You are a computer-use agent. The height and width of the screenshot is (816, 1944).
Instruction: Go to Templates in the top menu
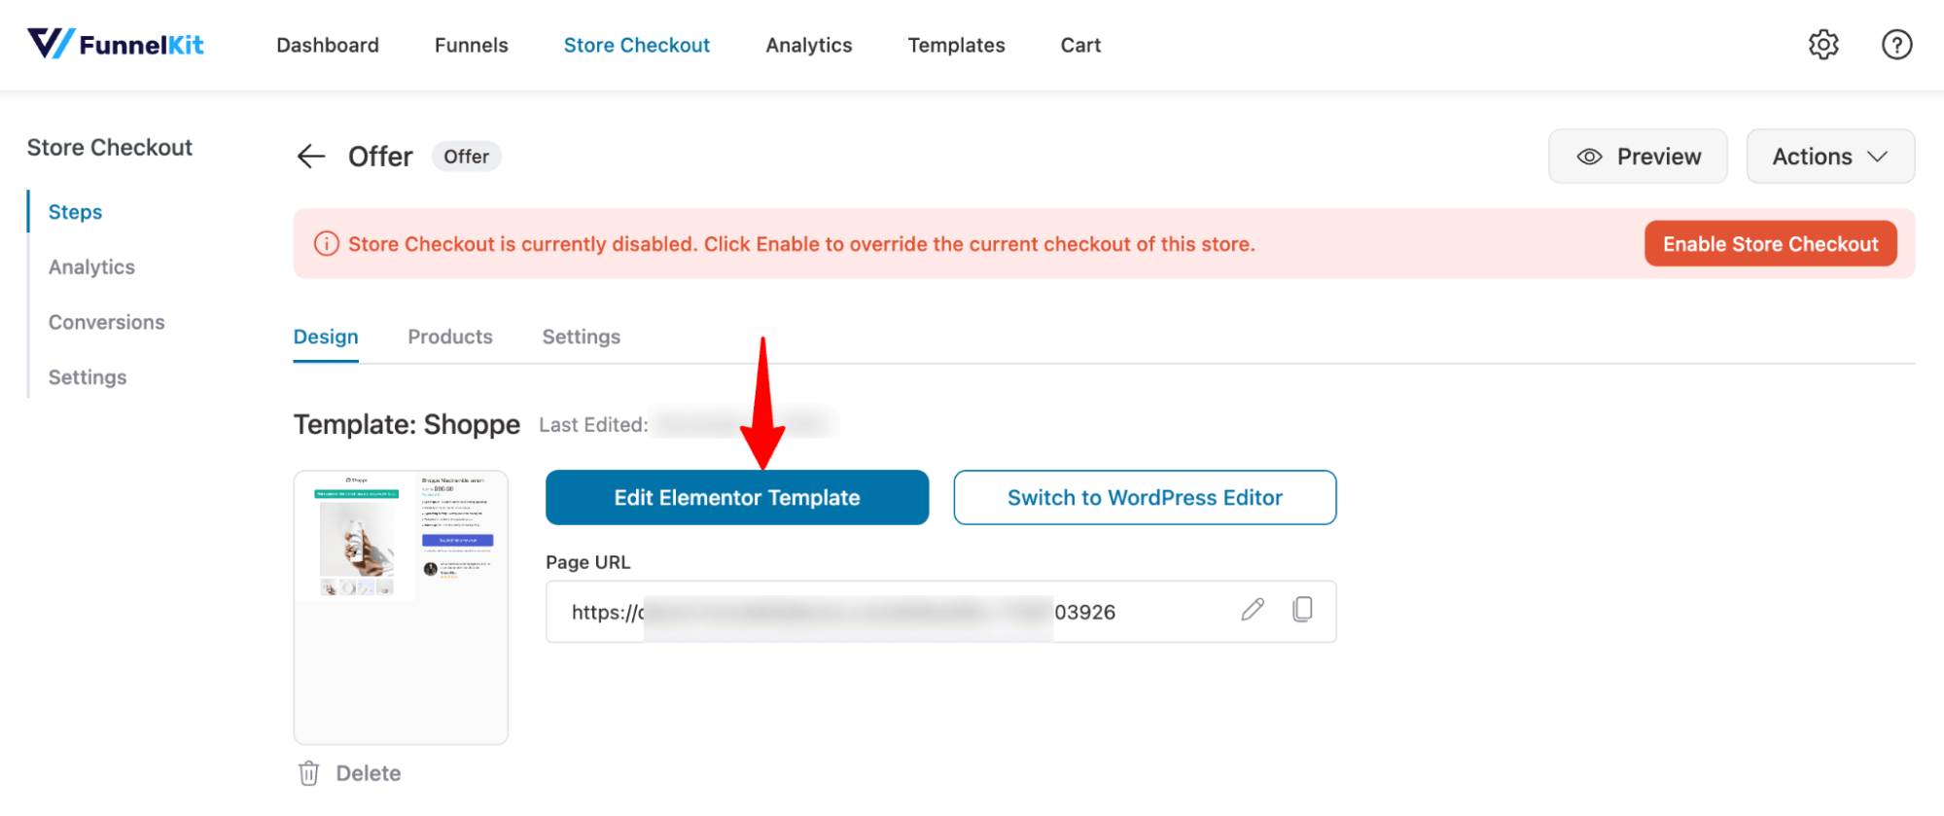956,46
